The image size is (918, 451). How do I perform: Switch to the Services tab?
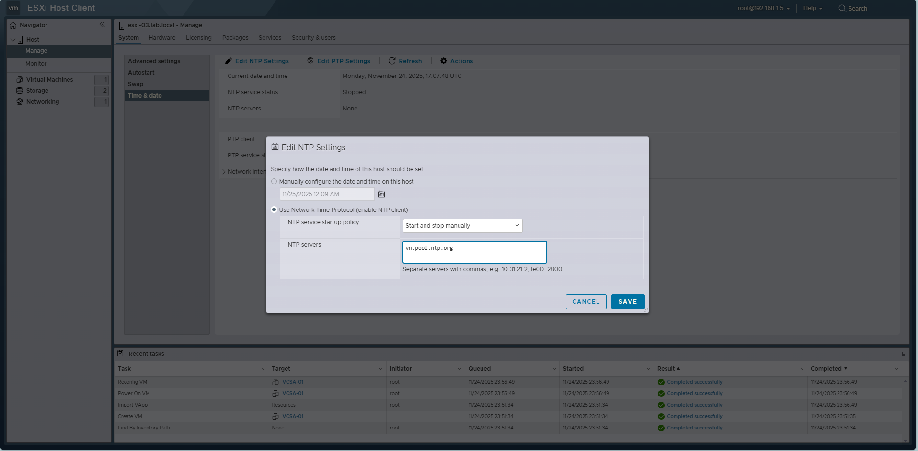click(x=269, y=37)
